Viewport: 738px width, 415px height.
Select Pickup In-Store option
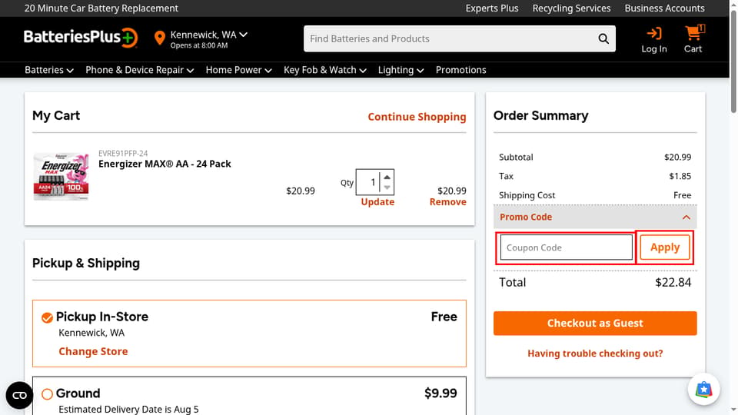[x=47, y=317]
